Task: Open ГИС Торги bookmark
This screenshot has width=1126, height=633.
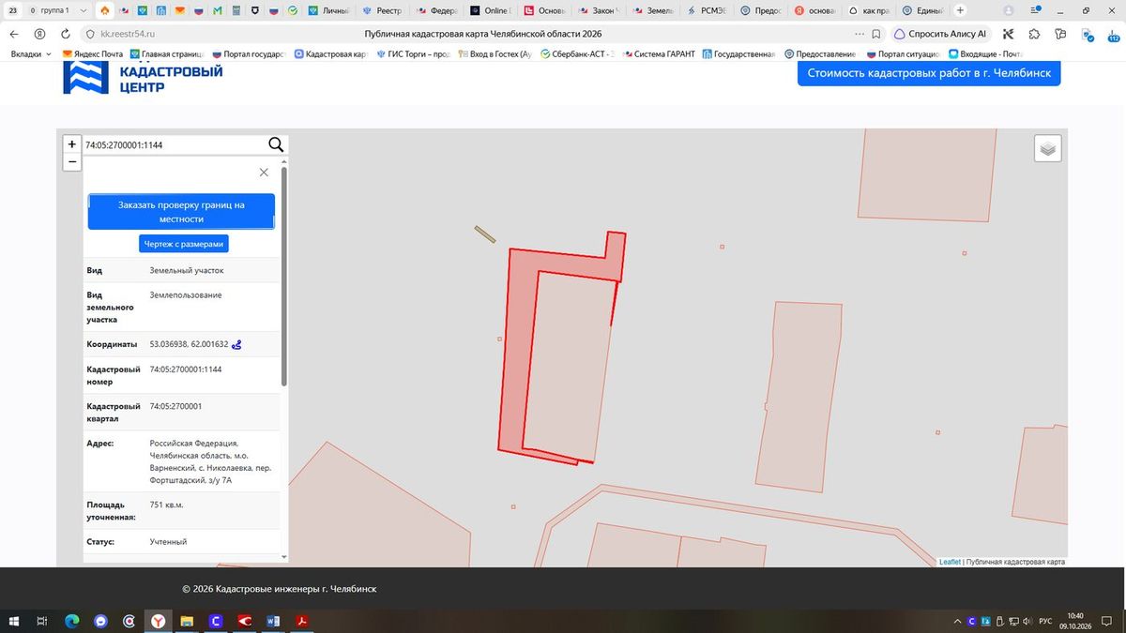Action: (413, 53)
